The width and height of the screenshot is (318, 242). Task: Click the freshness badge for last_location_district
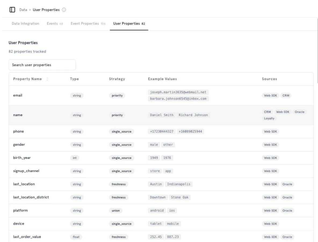[x=119, y=197]
